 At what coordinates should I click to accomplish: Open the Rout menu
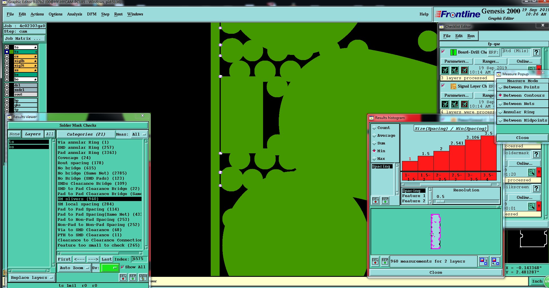[118, 14]
